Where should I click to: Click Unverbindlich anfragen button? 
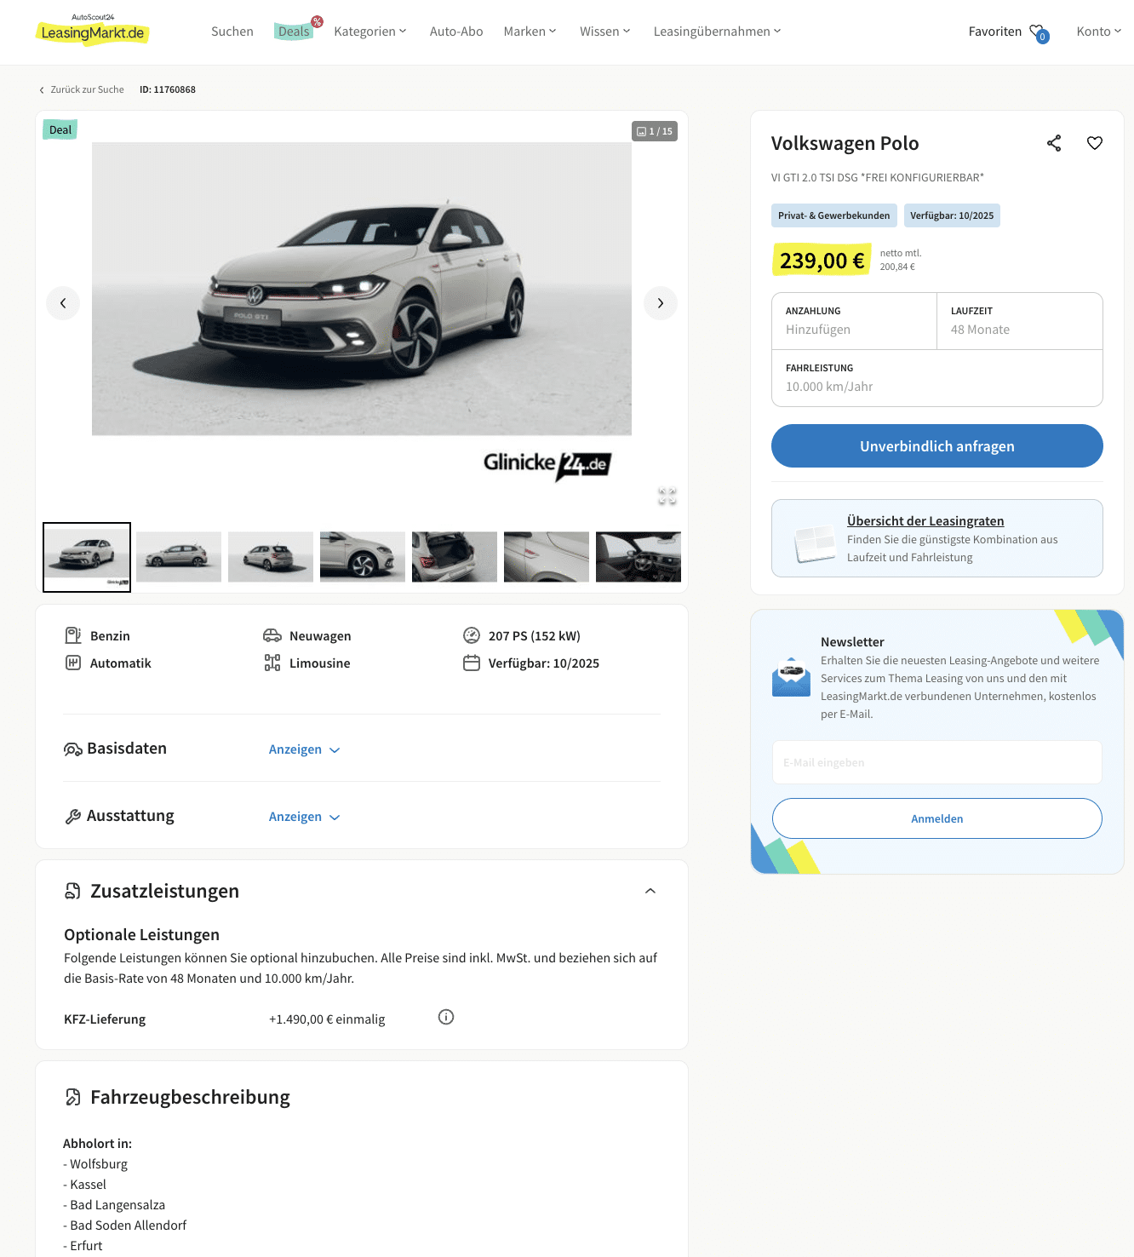937,446
